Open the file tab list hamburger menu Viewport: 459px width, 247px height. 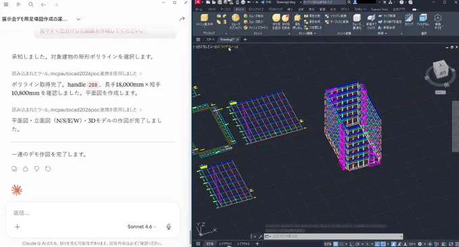pos(198,39)
